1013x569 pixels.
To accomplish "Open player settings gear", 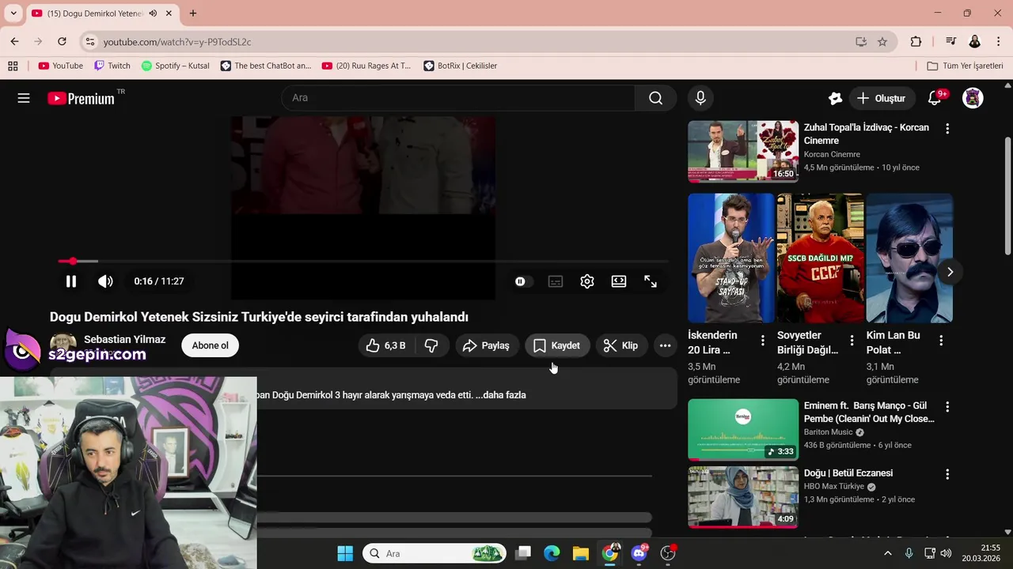I will pyautogui.click(x=587, y=281).
